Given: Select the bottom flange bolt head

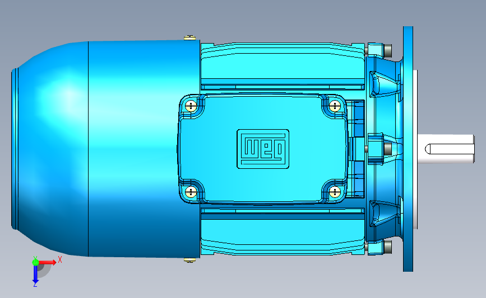Looking at the screenshot, I should 388,247.
